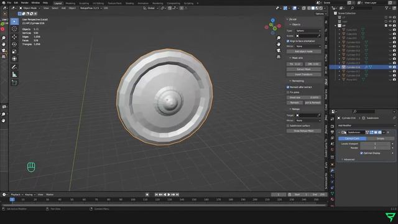Click the Extract Mask button
The height and width of the screenshot is (224, 398).
304,69
